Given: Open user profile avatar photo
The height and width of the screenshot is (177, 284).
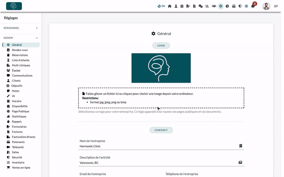Looking at the screenshot, I should [267, 6].
